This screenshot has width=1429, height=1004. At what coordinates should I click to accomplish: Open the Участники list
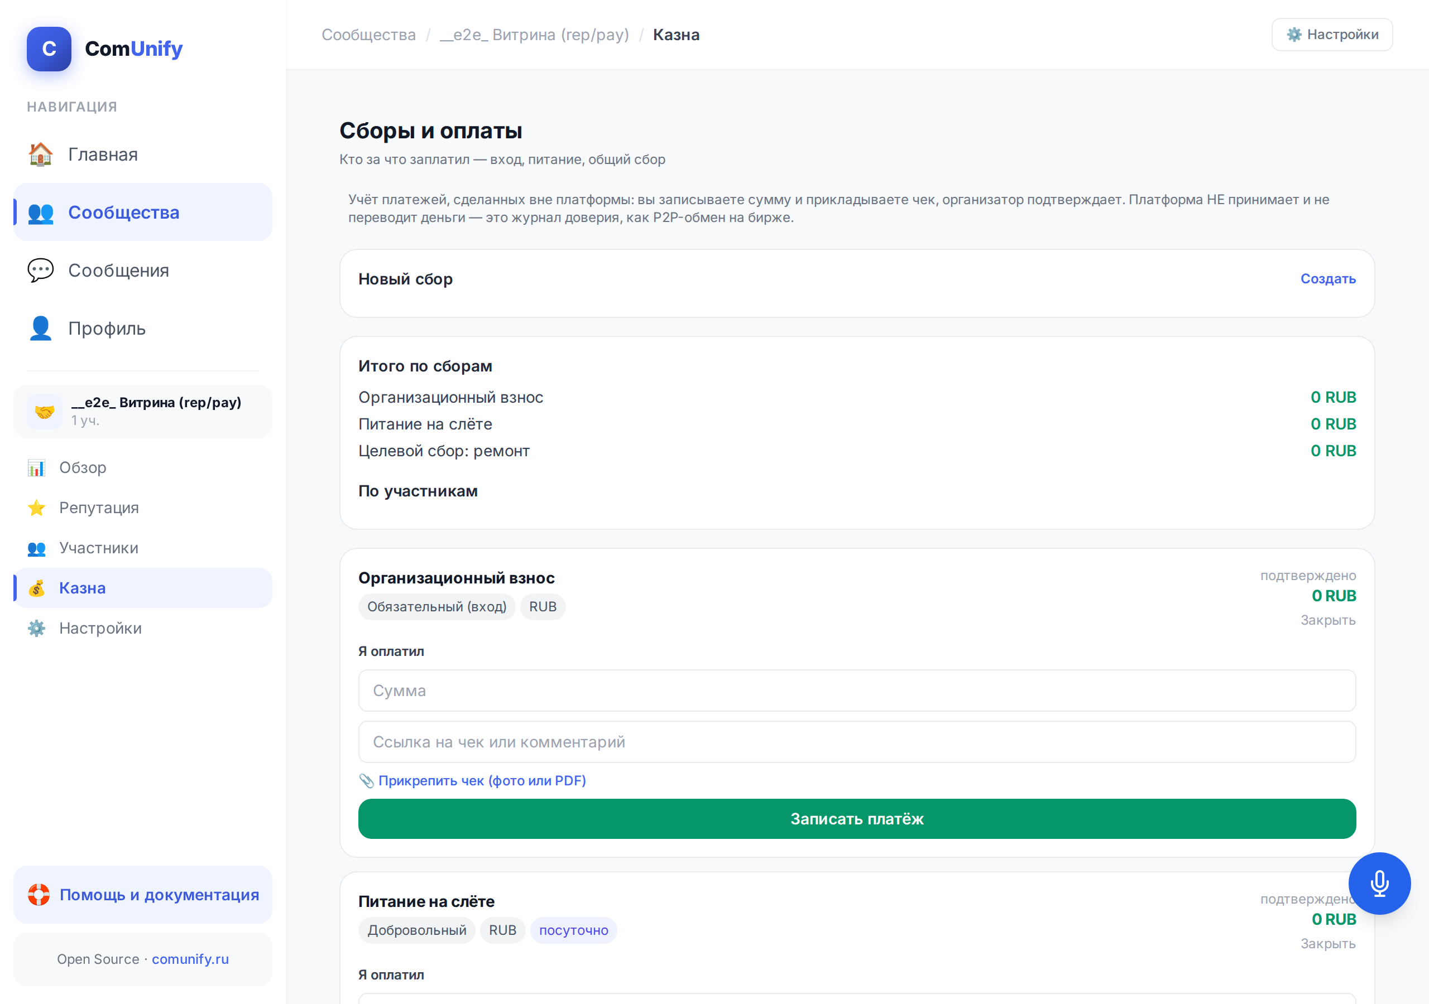(x=143, y=548)
